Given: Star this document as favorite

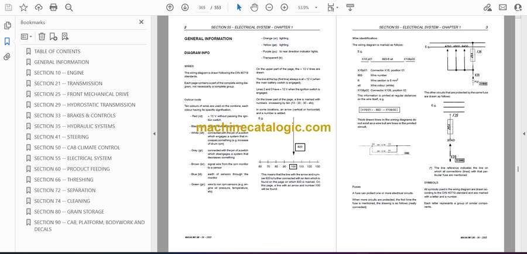Looking at the screenshot, I should 23,8.
